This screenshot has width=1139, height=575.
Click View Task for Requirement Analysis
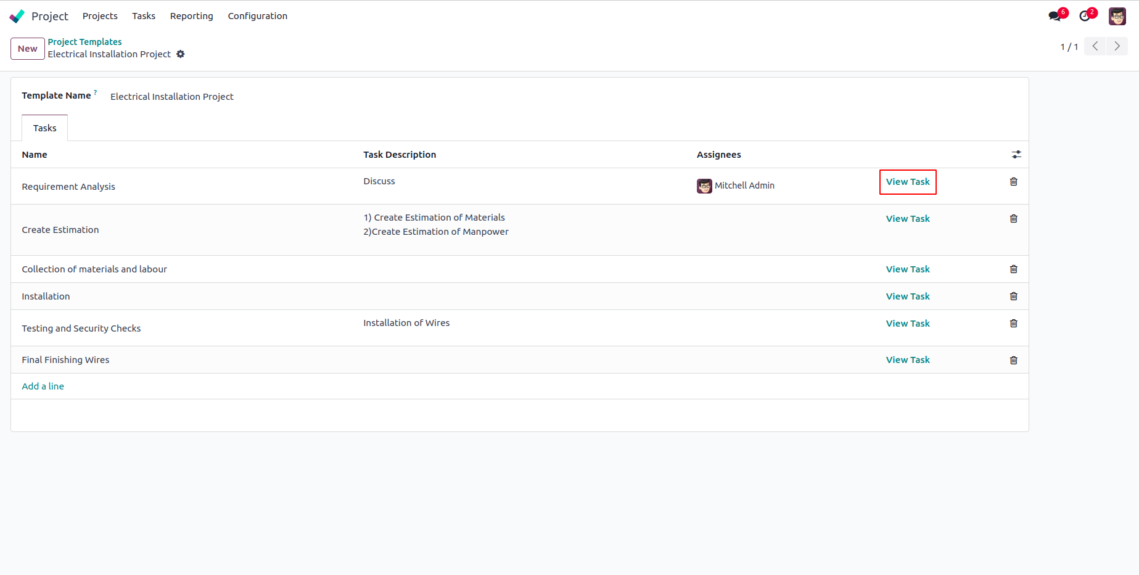908,182
